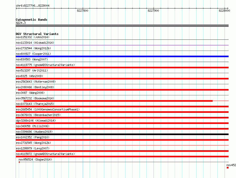This screenshot has width=236, height=178.
Task: Click the red esv3567232 Boomsma2014 feature bar
Action: [x=118, y=101]
